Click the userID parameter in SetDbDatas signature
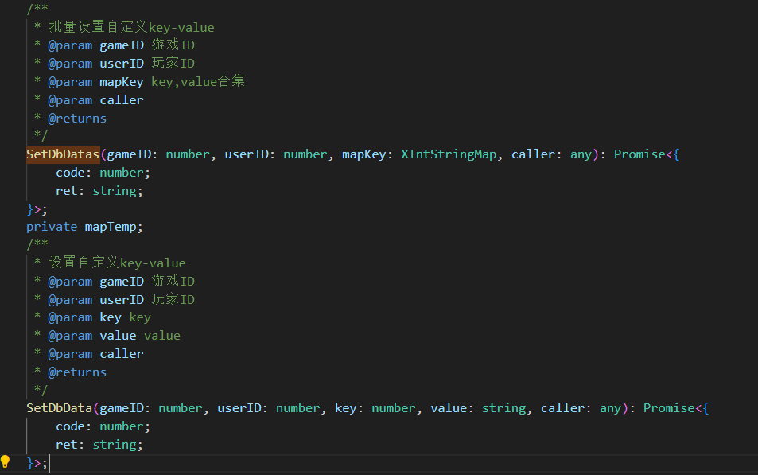The height and width of the screenshot is (475, 758). [247, 154]
